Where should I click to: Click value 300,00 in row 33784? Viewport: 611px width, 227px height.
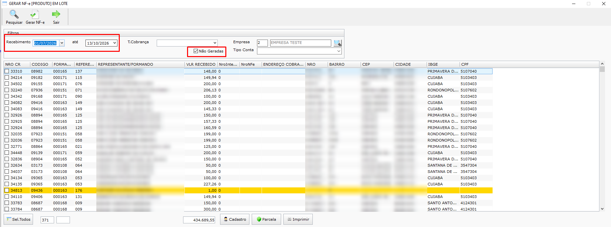tap(210, 209)
